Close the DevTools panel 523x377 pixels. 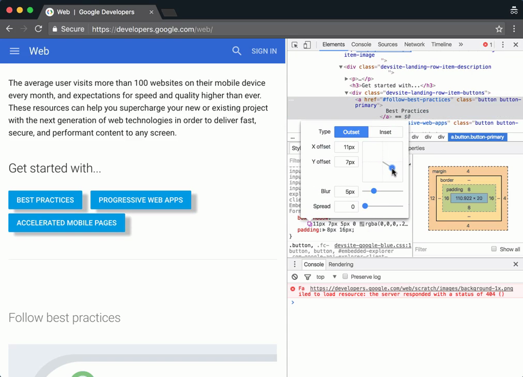tap(516, 44)
